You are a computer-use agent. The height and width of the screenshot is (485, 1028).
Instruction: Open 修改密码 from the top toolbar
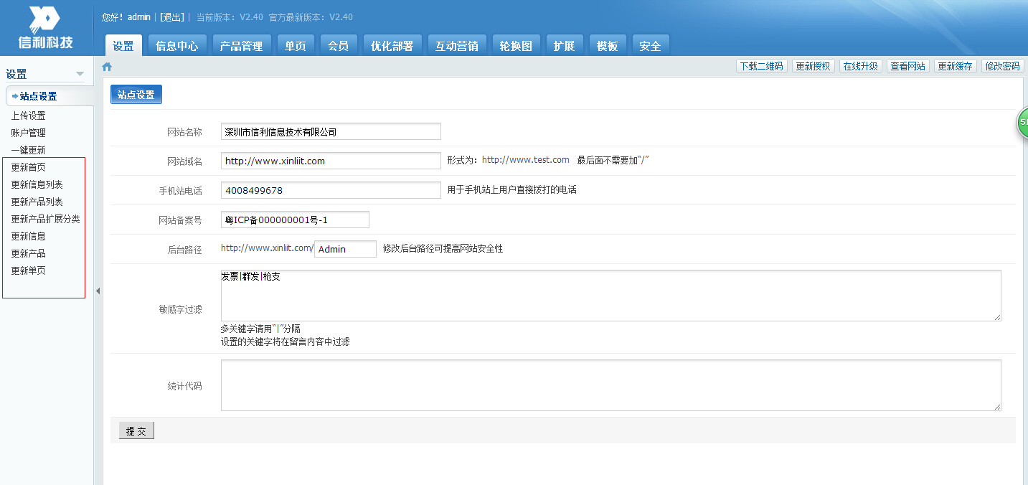(1002, 66)
